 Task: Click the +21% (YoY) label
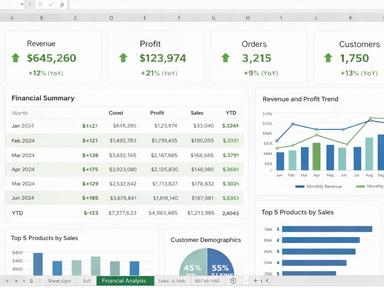(x=159, y=73)
